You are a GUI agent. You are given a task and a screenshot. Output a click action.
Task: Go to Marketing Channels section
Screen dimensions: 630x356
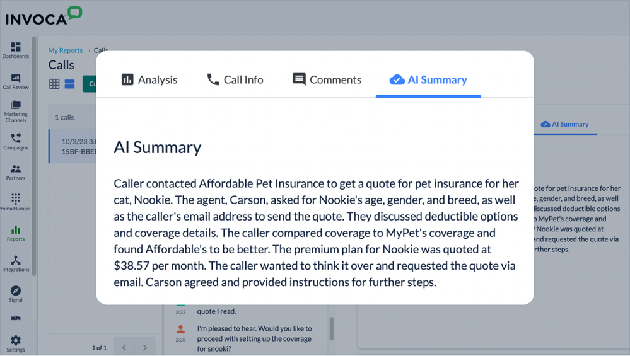coord(16,111)
